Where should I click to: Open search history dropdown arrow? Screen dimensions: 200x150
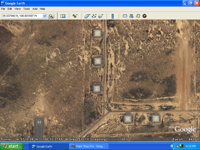click(x=44, y=16)
